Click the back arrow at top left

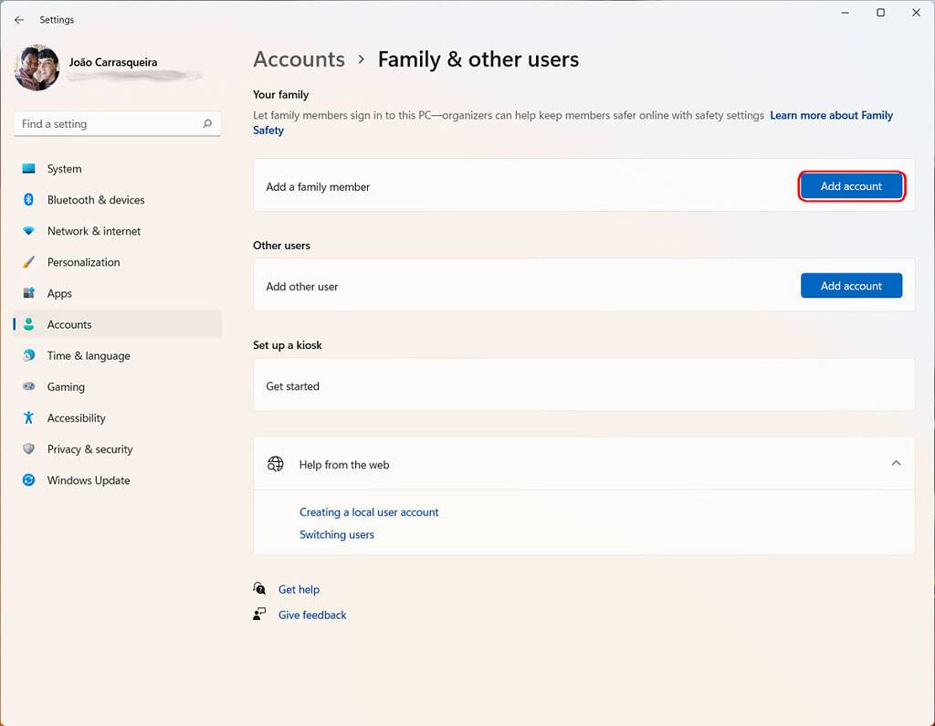pyautogui.click(x=18, y=19)
